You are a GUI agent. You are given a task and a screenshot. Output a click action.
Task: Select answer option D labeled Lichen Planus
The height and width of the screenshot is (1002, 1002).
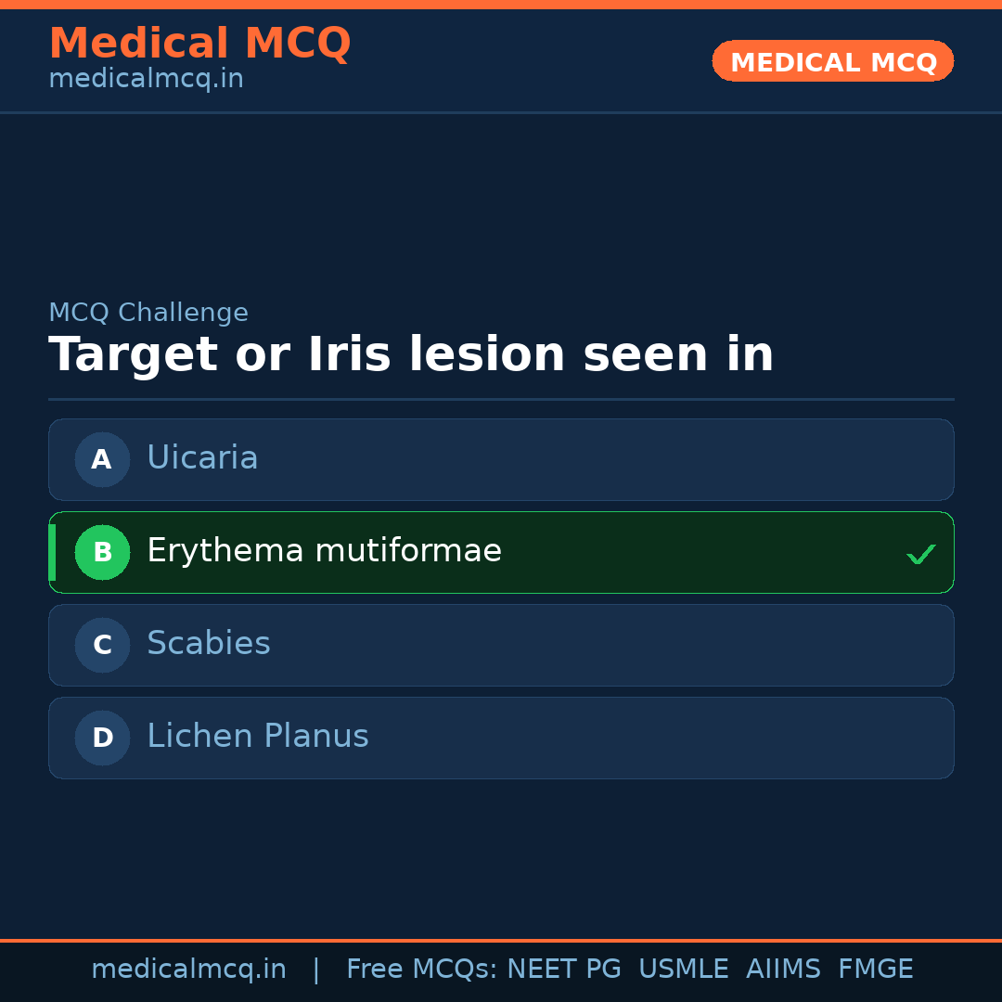(501, 738)
